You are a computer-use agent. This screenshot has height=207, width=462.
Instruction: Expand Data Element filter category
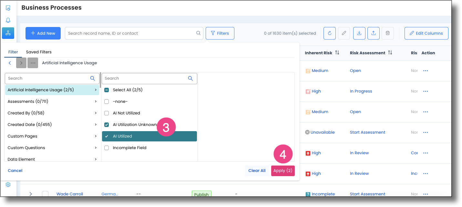point(52,158)
